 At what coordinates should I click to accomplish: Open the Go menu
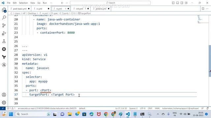pyautogui.click(x=39, y=3)
